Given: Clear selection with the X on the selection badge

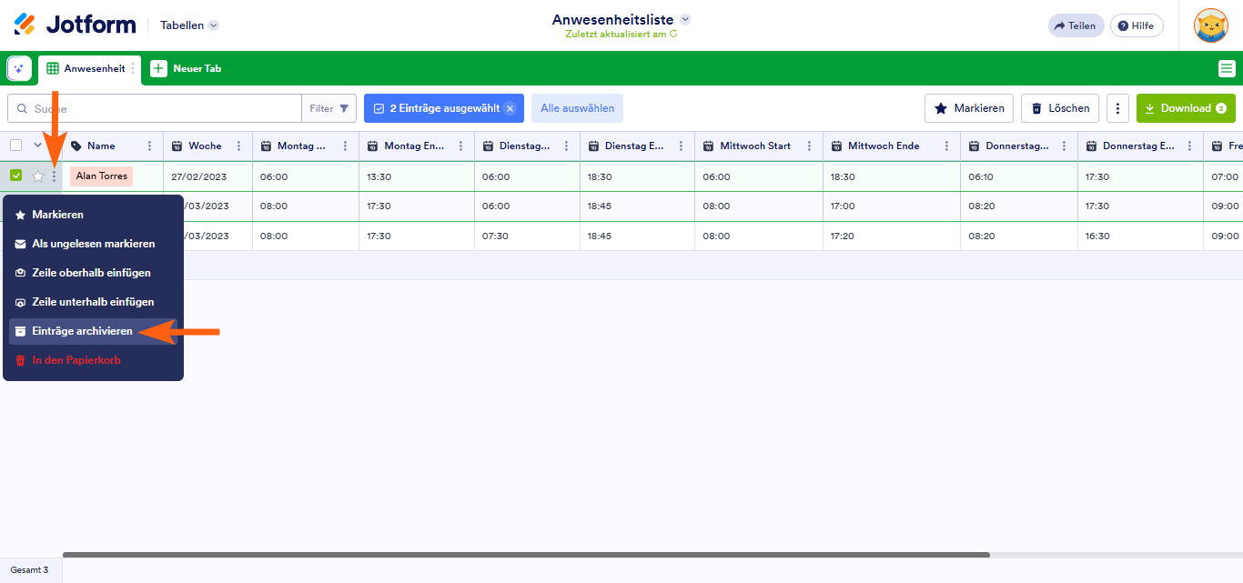Looking at the screenshot, I should 510,108.
